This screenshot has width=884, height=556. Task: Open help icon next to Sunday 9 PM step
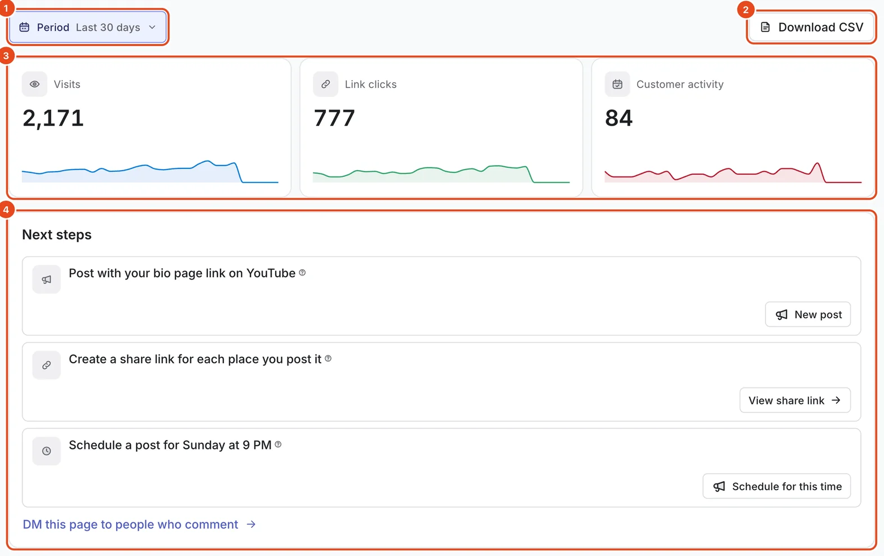point(278,444)
